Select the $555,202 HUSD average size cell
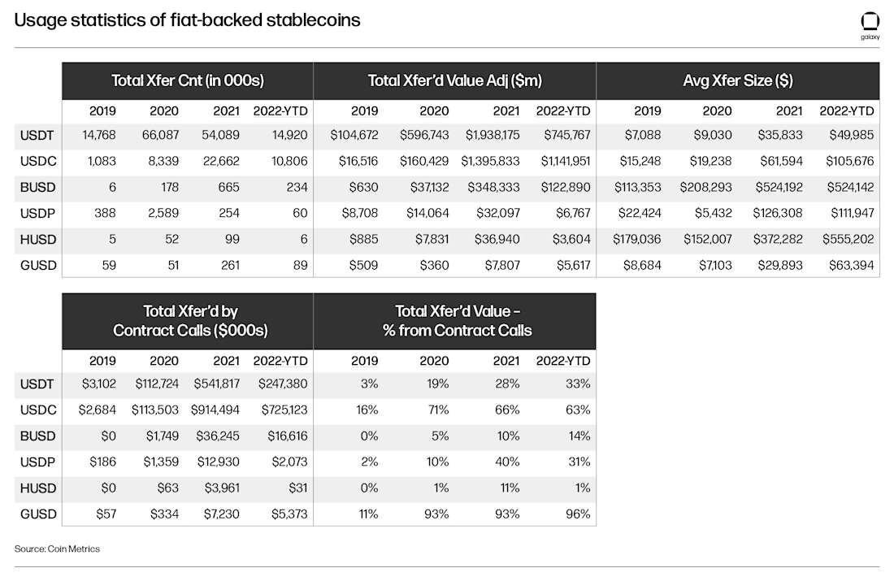Screen dimensions: 894x581 (x=848, y=239)
